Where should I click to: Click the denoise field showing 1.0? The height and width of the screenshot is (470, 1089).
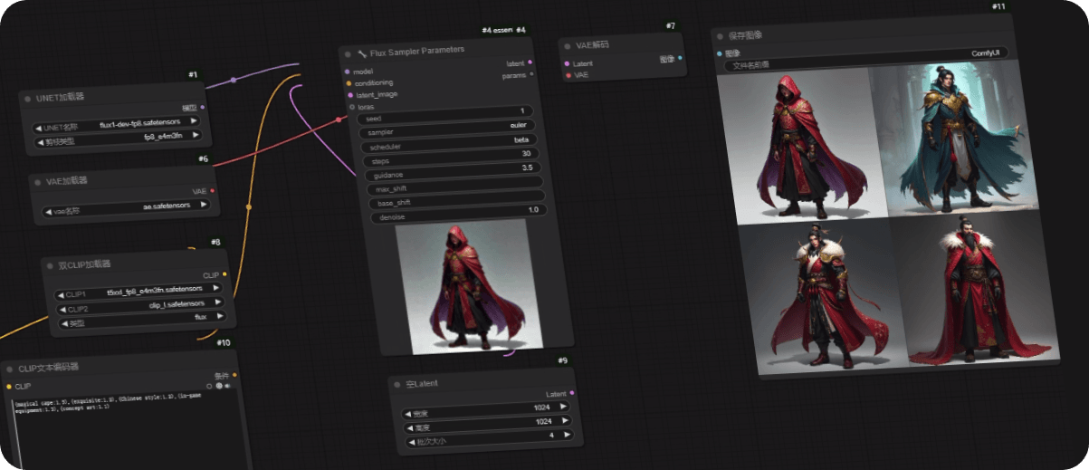point(458,213)
